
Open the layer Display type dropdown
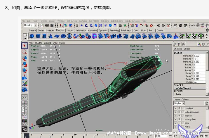pos(183,103)
